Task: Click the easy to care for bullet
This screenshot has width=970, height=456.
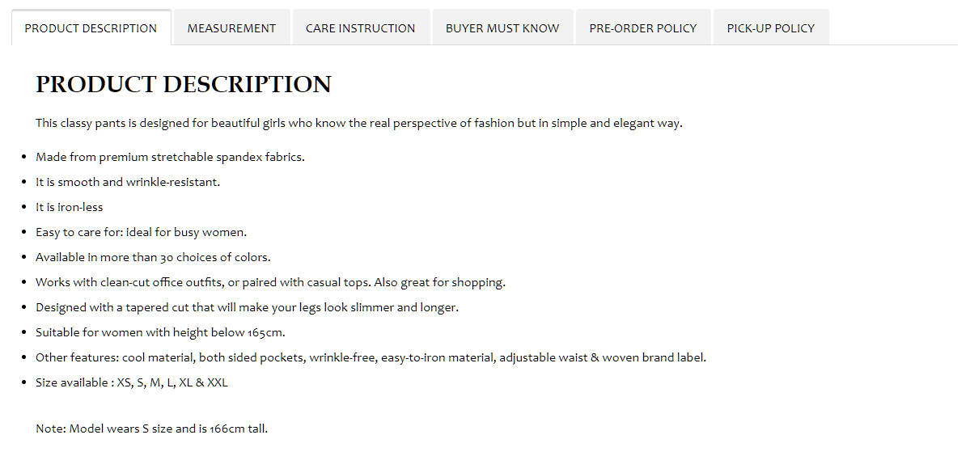Action: tap(141, 232)
